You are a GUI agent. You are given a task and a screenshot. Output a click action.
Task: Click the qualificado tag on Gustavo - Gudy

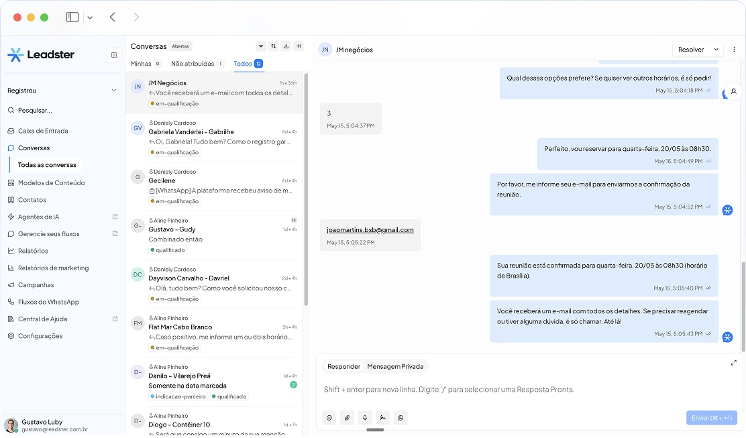pyautogui.click(x=168, y=250)
